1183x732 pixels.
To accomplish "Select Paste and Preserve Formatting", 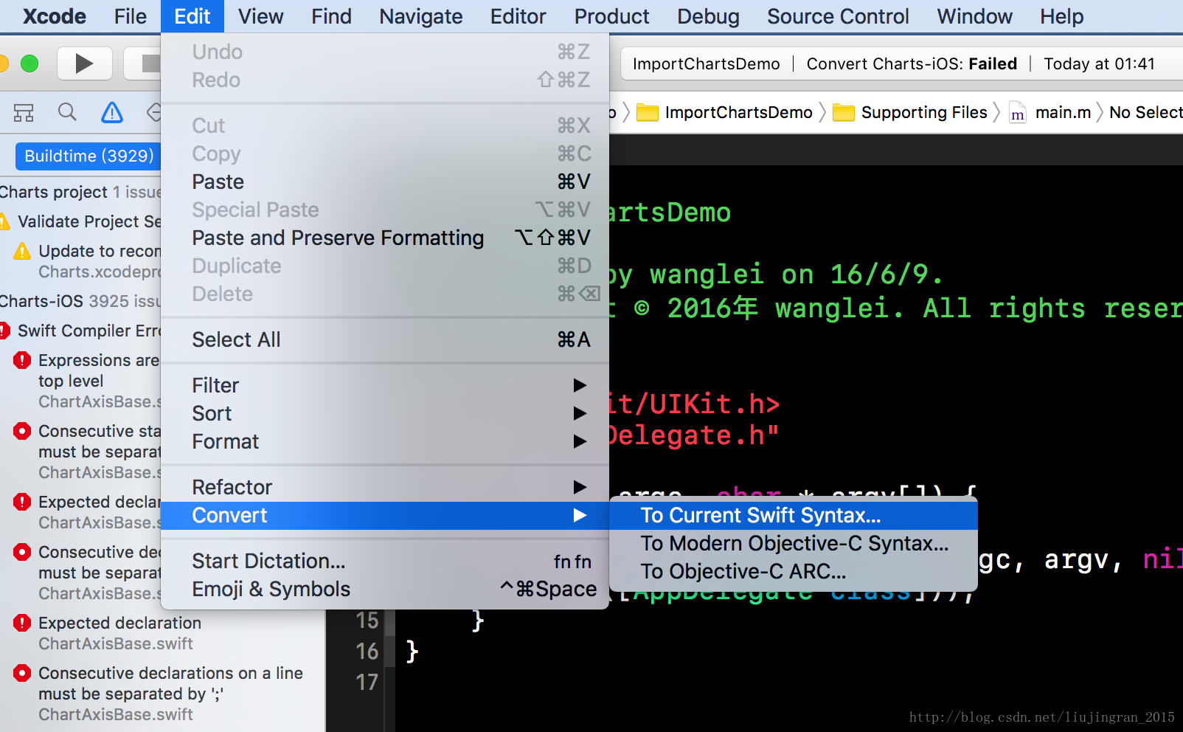I will tap(385, 238).
